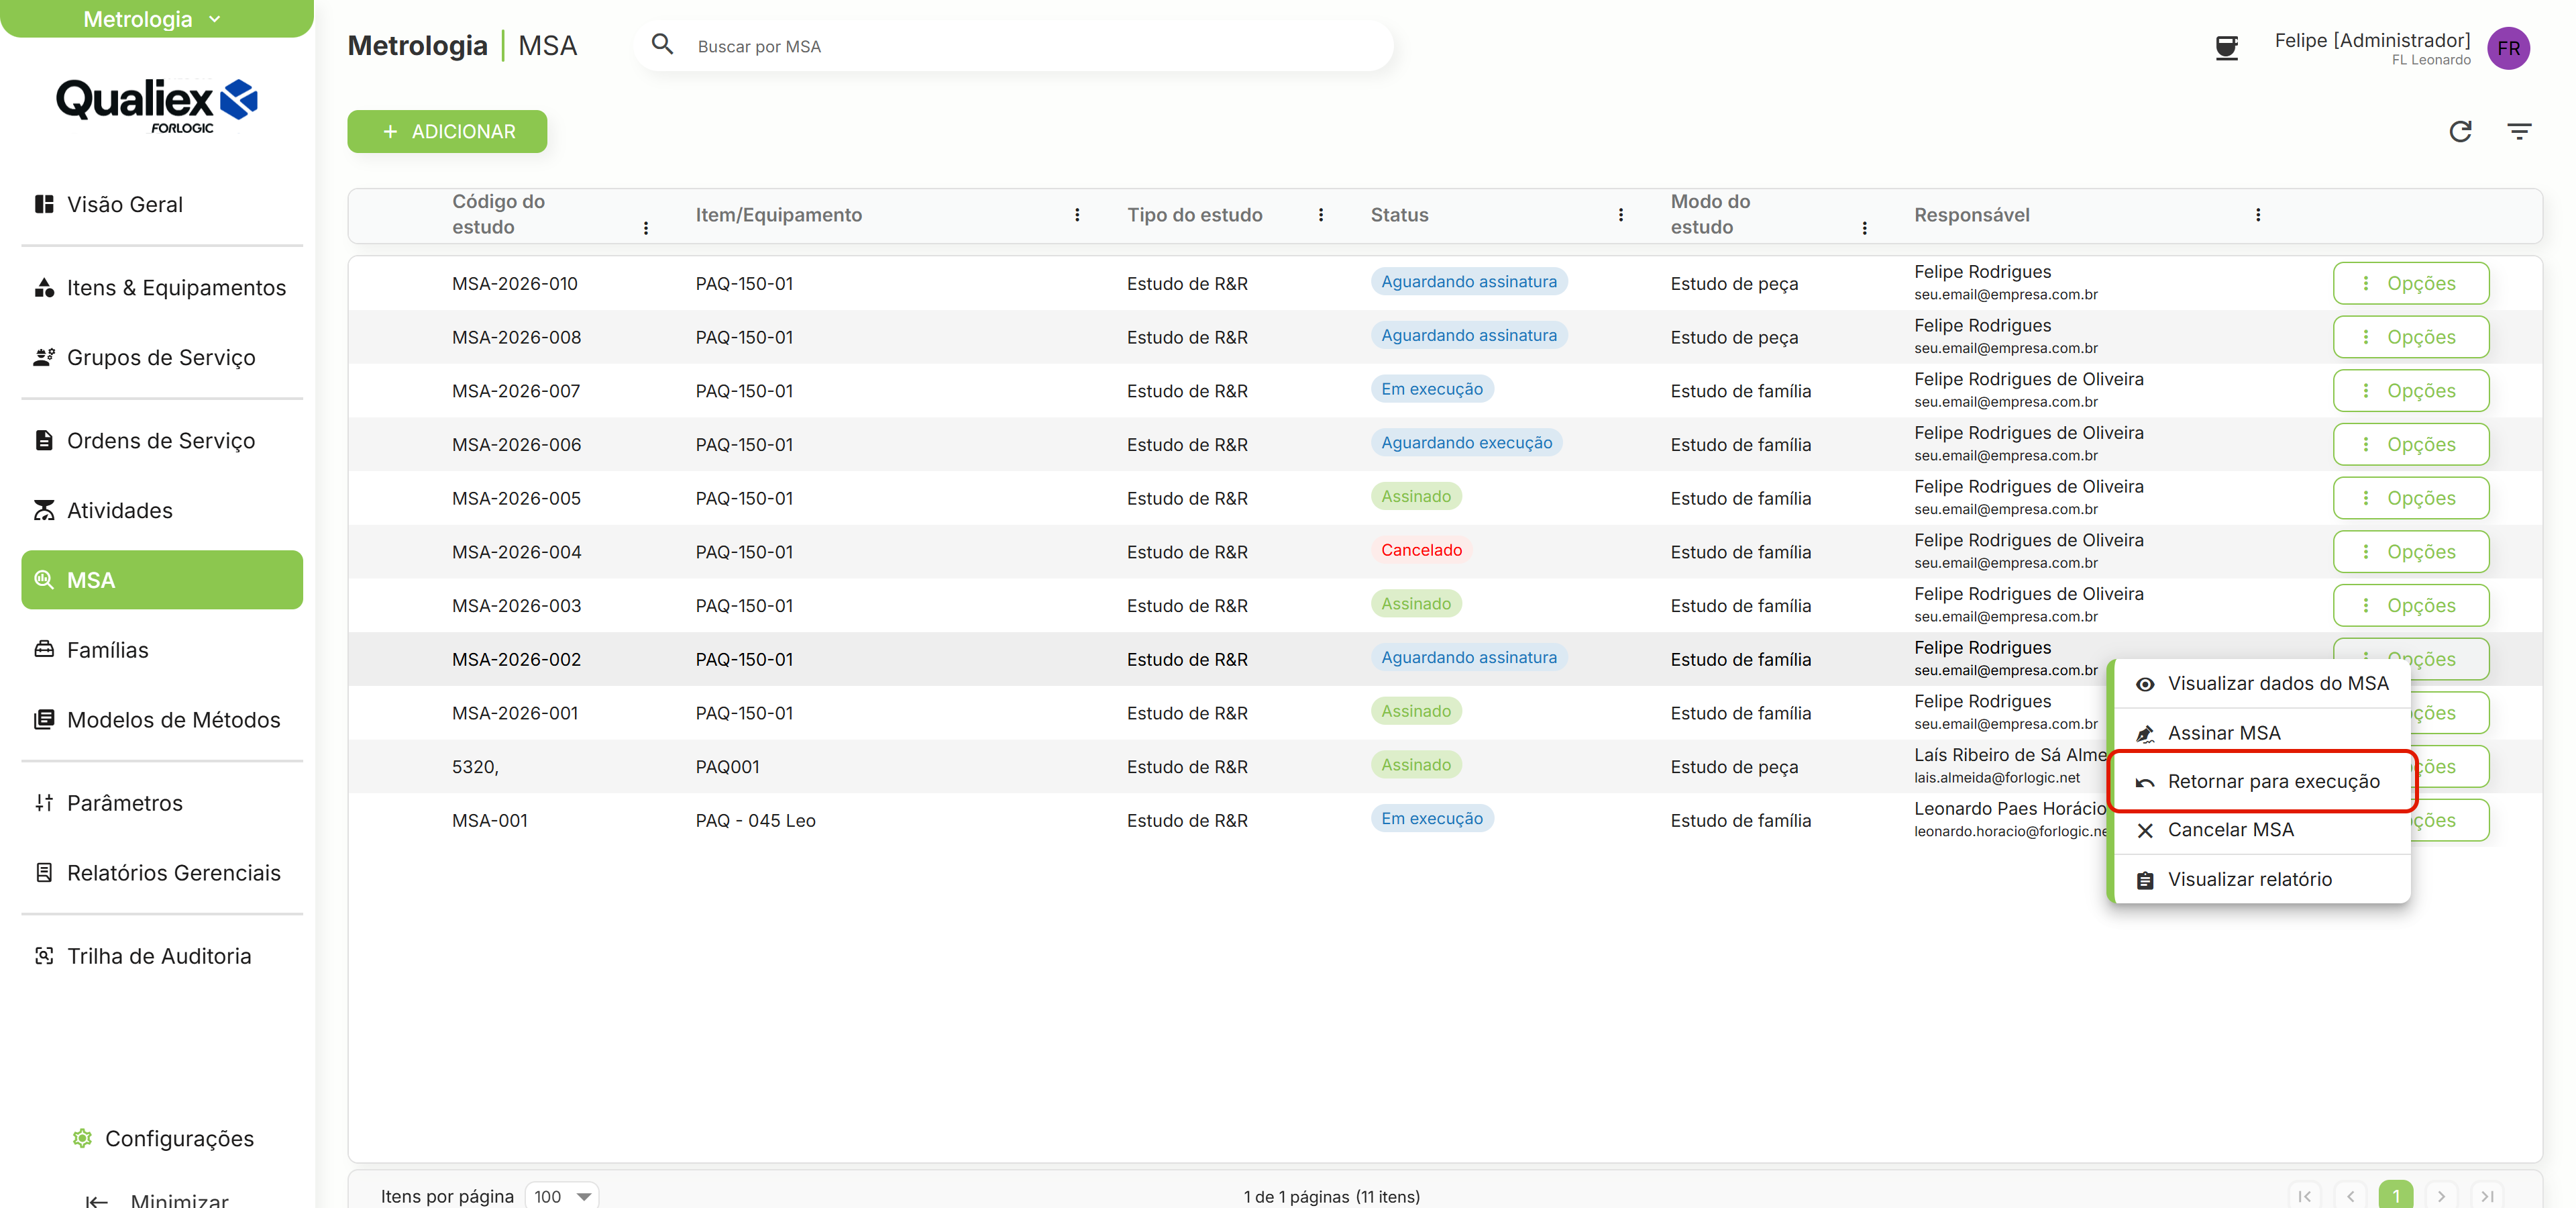Select Visualizar dados do MSA
This screenshot has width=2576, height=1208.
tap(2262, 684)
